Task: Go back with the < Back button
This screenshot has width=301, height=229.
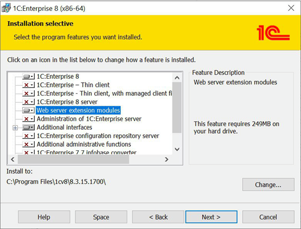Action: point(158,217)
